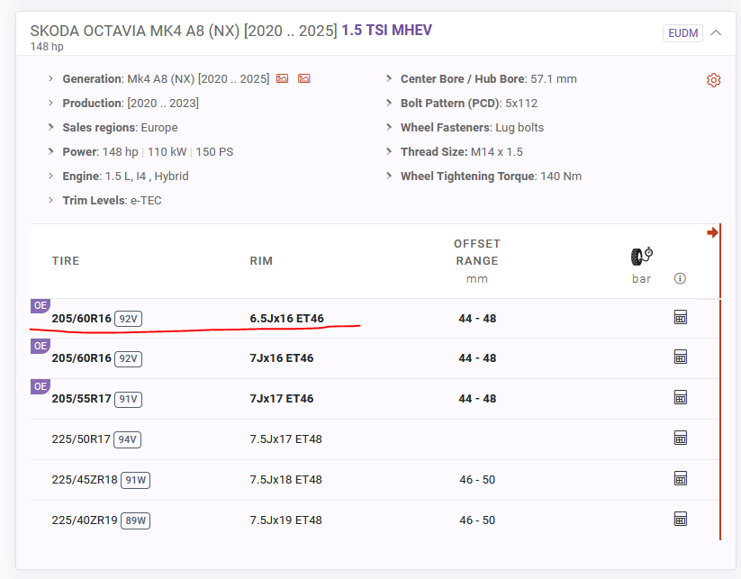Image resolution: width=741 pixels, height=579 pixels.
Task: Click the 1.5 TSI MHEV title link
Action: click(386, 31)
